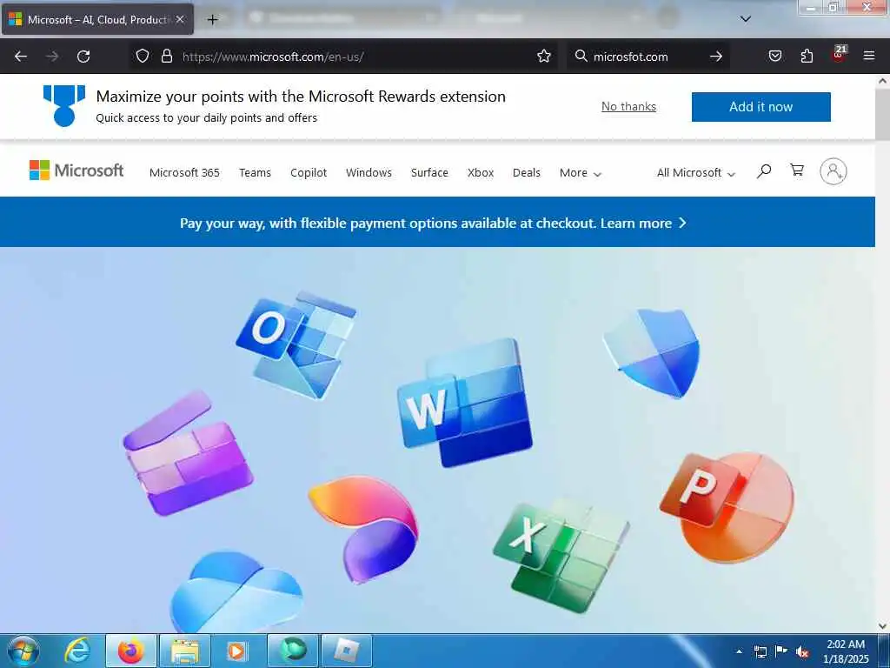The width and height of the screenshot is (890, 668).
Task: Open the Pocket save icon
Action: point(774,56)
